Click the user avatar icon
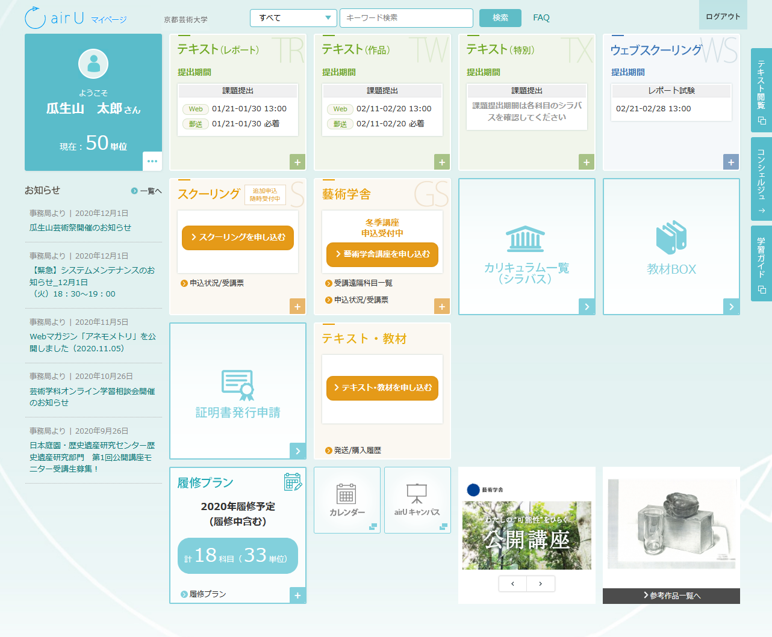The height and width of the screenshot is (637, 772). [93, 63]
